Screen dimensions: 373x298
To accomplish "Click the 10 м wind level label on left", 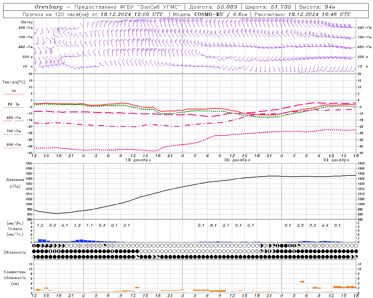I will [28, 66].
